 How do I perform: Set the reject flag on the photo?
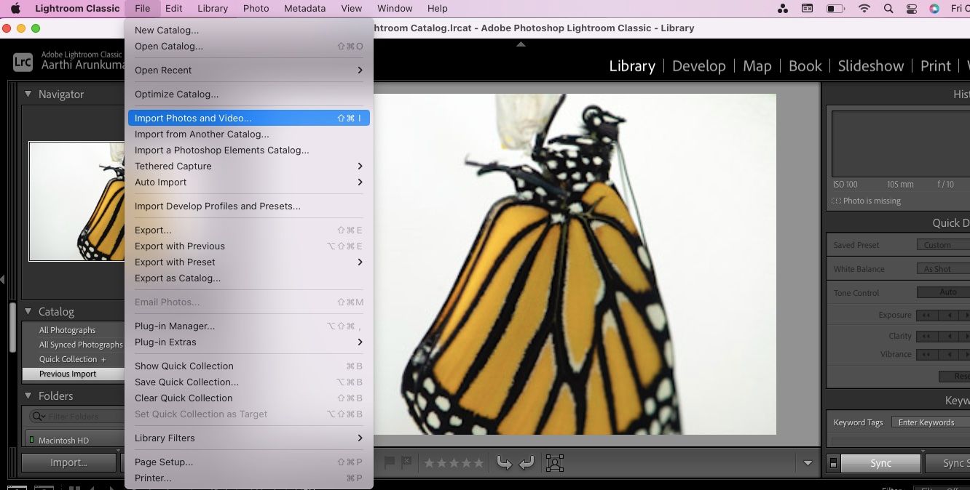point(406,462)
